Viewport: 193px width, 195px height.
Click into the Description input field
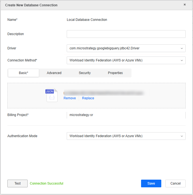click(126, 34)
